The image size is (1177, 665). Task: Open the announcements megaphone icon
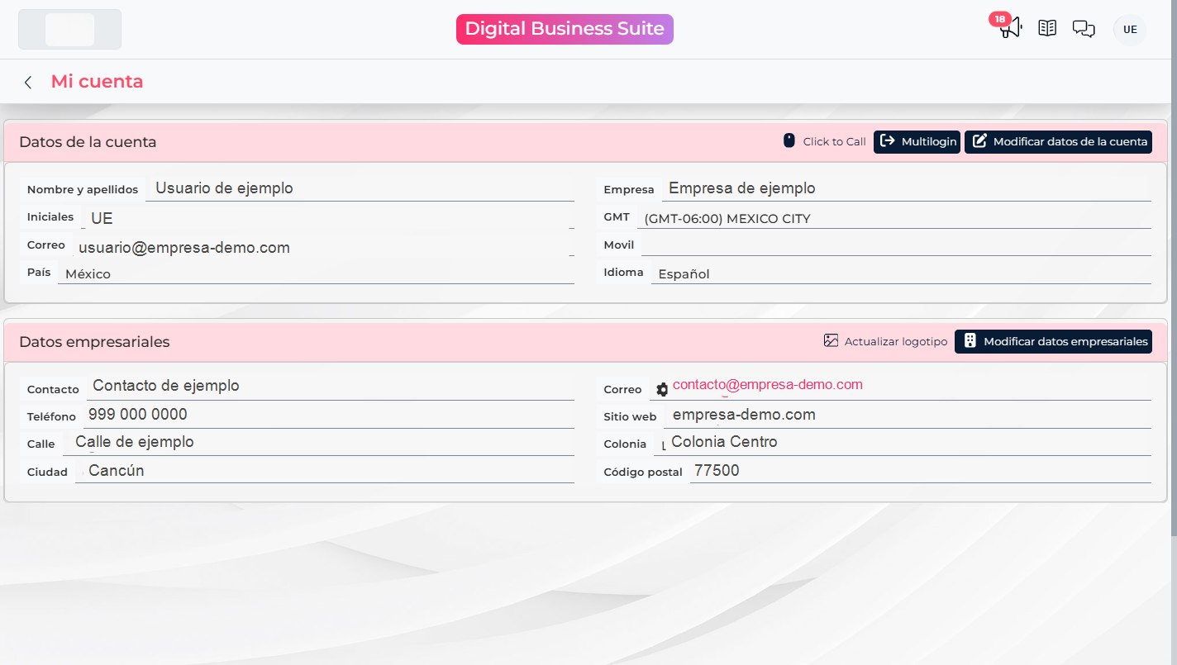[x=1012, y=30]
